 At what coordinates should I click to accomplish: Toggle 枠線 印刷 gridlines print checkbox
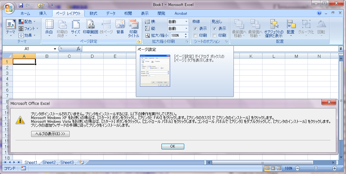195,35
